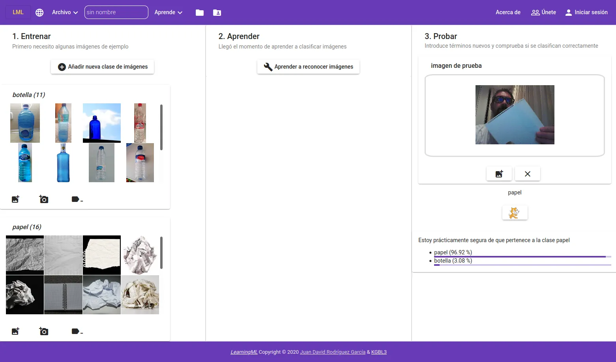Open camera capture for botella class
Image resolution: width=616 pixels, height=362 pixels.
[44, 199]
